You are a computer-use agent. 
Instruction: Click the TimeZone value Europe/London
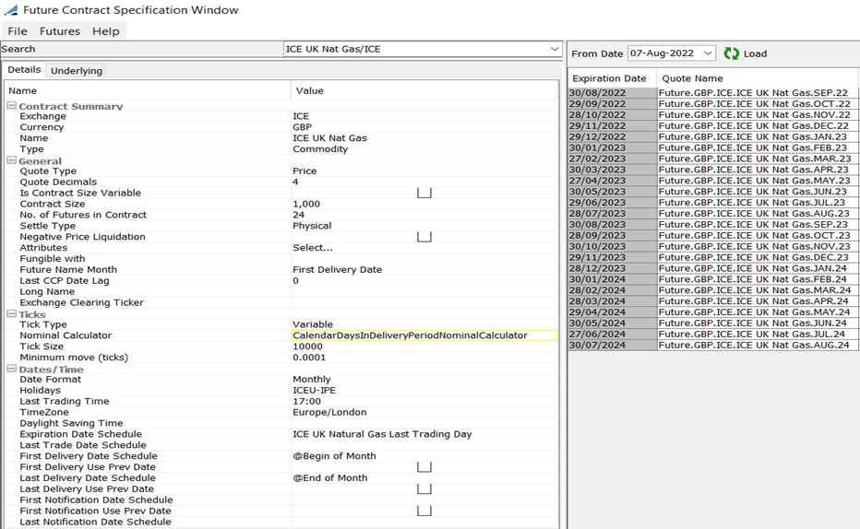(x=329, y=412)
